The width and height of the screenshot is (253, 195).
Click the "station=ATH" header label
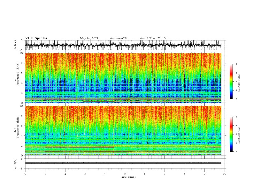(x=119, y=38)
